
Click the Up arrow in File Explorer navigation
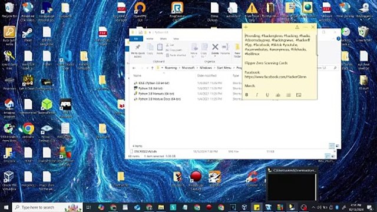[x=153, y=68]
